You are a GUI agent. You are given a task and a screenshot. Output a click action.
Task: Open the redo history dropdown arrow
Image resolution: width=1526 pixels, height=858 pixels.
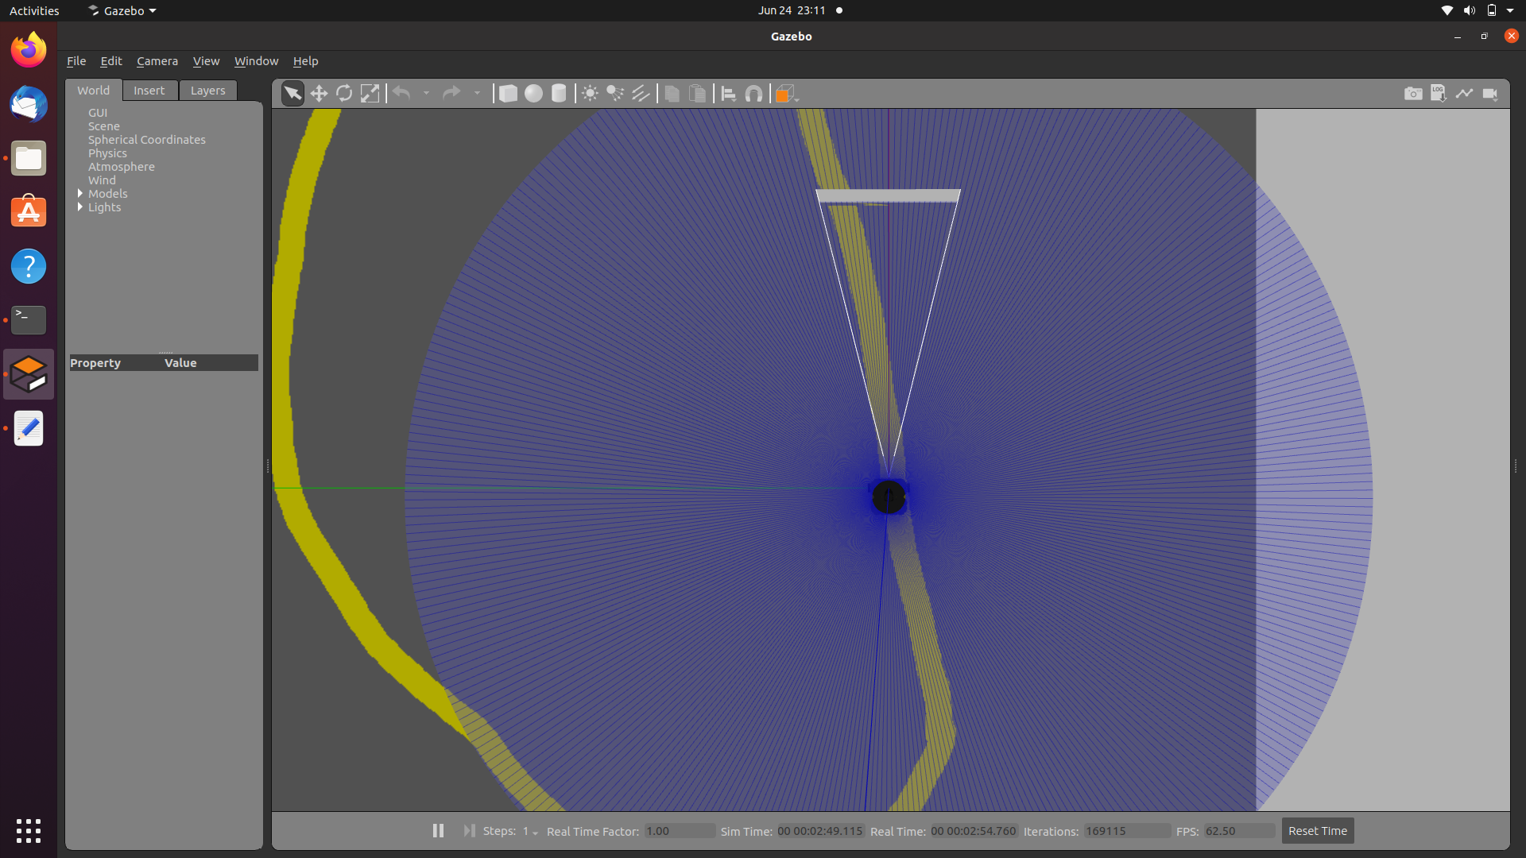477,94
